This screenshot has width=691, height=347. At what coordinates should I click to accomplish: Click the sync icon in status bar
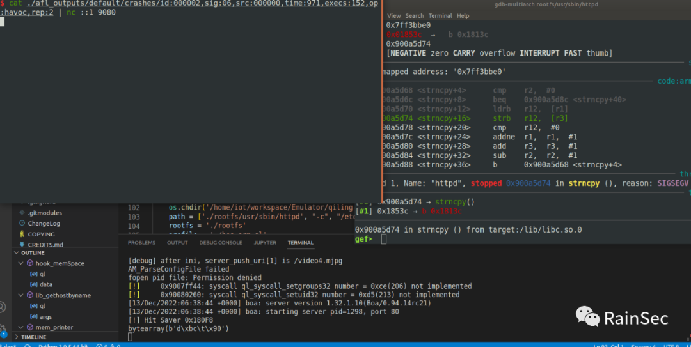(27, 345)
